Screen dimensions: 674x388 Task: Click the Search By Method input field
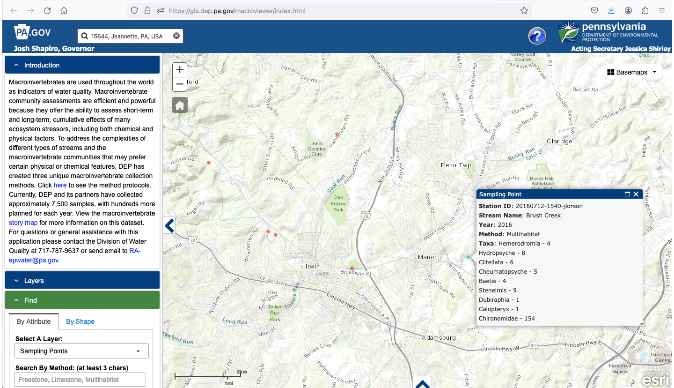coord(80,380)
